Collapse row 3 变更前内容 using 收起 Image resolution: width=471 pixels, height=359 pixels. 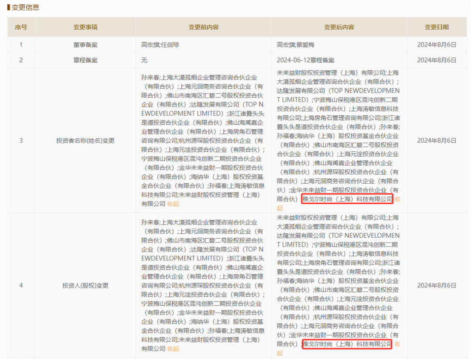click(x=173, y=204)
